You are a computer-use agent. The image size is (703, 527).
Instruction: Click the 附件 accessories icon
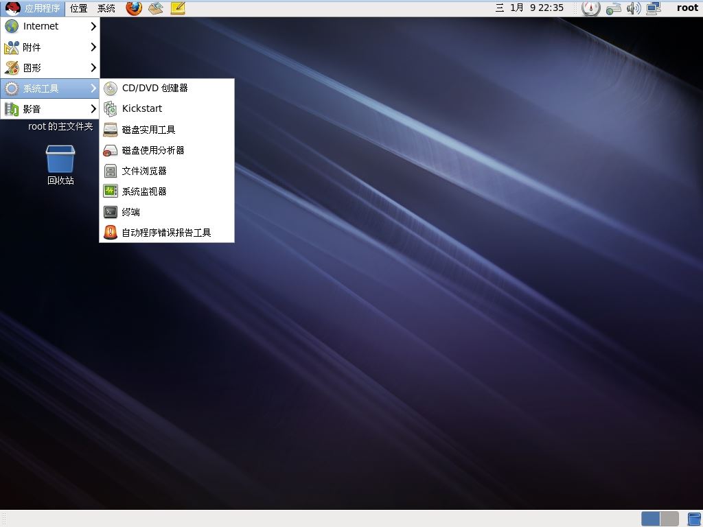(x=12, y=47)
